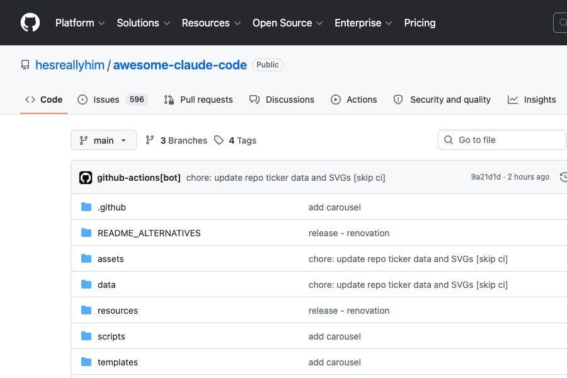The image size is (567, 378).
Task: Open latest commit message in header row
Action: (x=285, y=178)
